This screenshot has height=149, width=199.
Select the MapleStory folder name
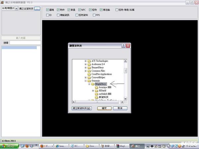click(x=100, y=84)
